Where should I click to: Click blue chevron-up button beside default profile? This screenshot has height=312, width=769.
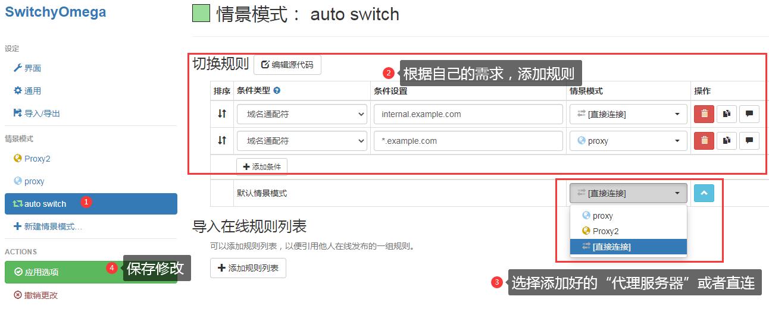[704, 193]
